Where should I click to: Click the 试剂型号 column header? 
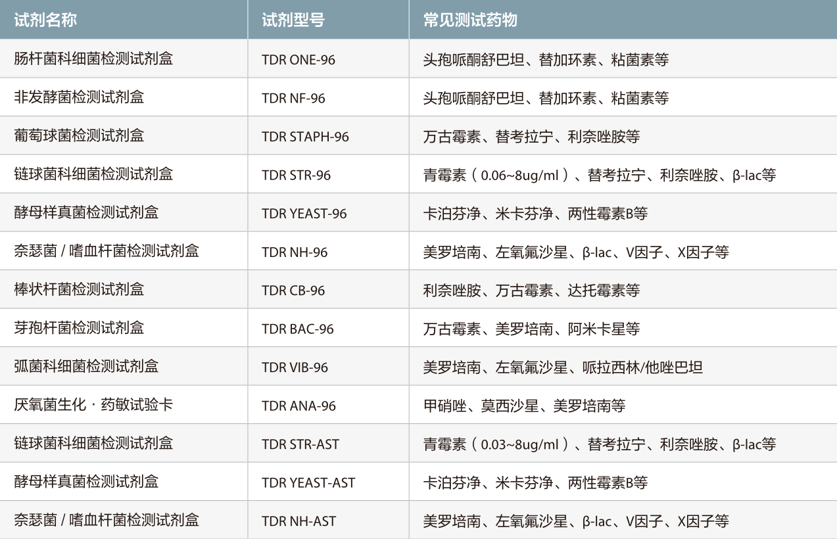click(293, 20)
